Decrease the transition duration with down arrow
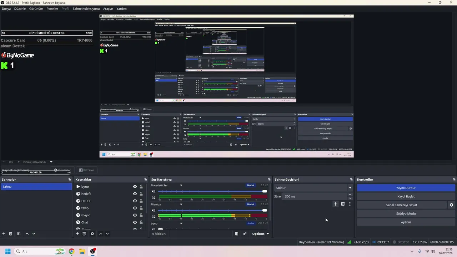Viewport: 457px width, 257px height. click(350, 198)
